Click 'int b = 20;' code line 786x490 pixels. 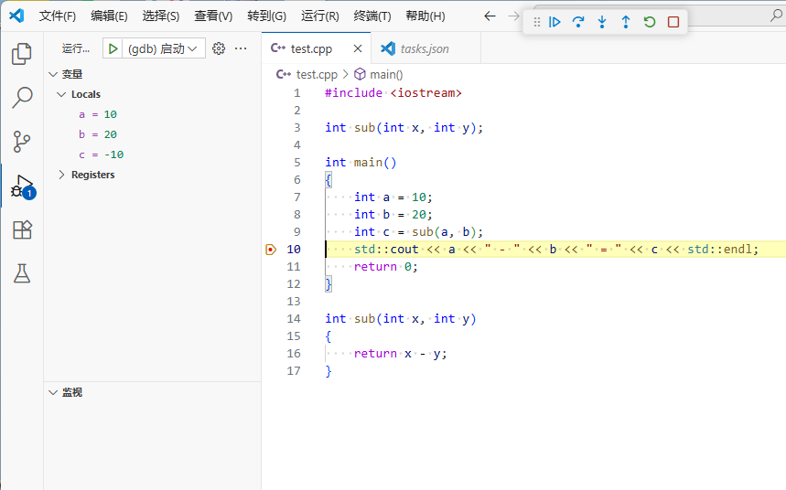(393, 215)
